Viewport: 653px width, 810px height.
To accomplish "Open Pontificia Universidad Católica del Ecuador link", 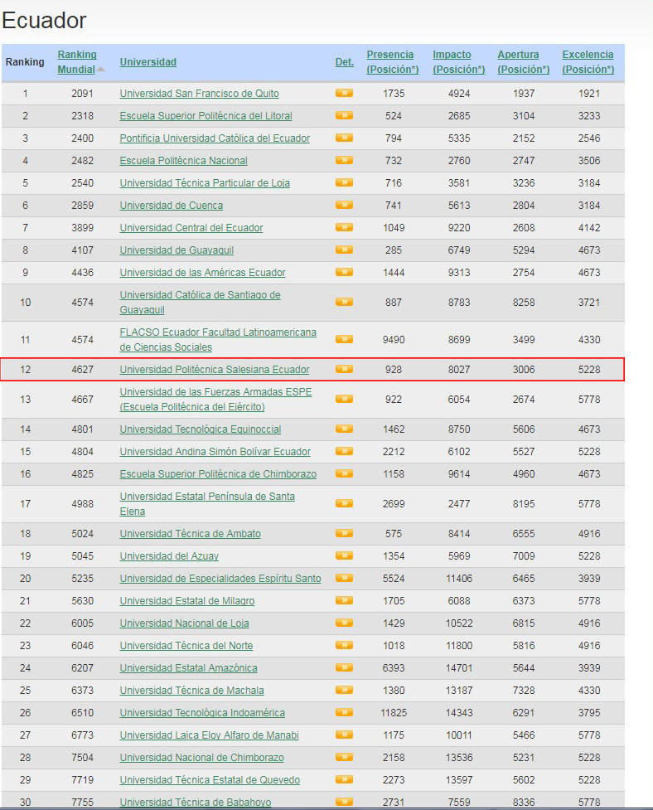I will 215,138.
